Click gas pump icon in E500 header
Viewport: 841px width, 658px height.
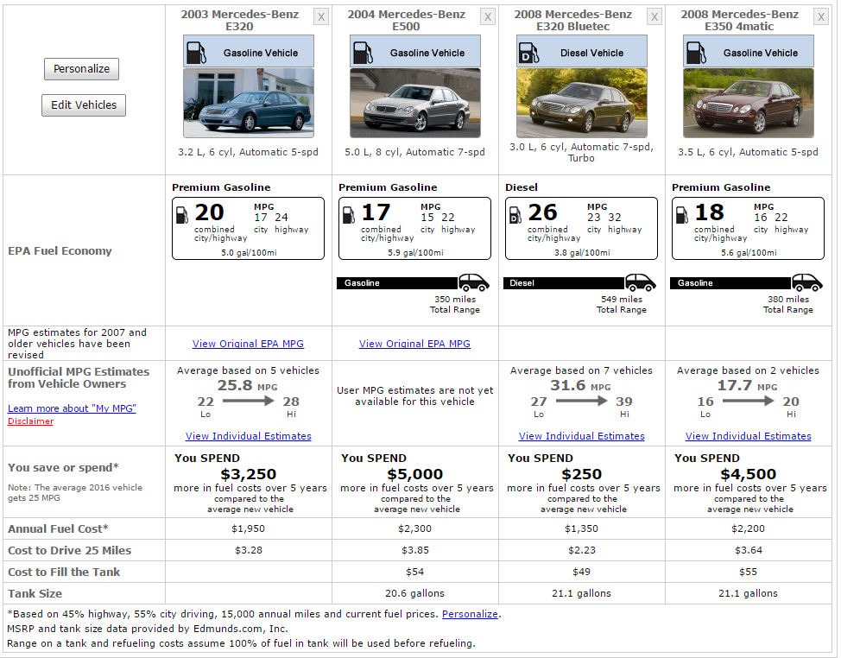(362, 52)
